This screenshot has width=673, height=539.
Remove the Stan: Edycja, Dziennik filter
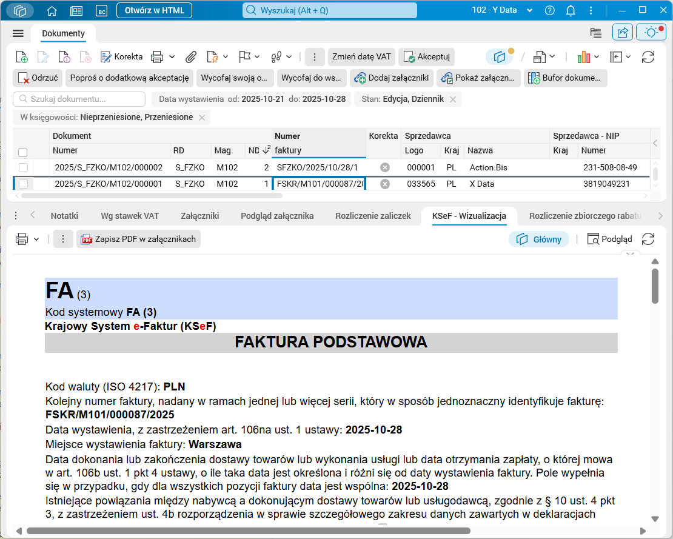pyautogui.click(x=453, y=99)
